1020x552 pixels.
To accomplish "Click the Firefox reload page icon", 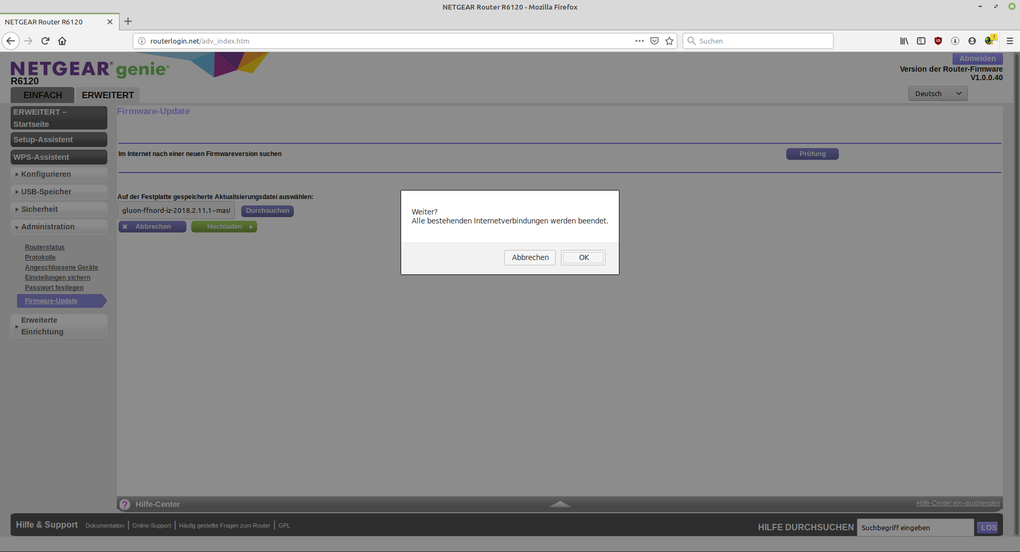I will pos(45,41).
